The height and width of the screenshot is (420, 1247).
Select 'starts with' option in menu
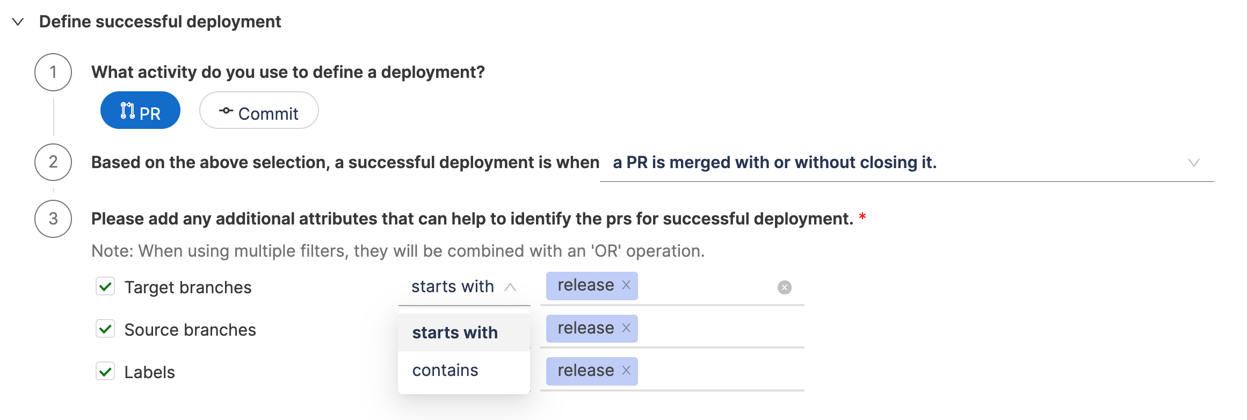(x=455, y=332)
